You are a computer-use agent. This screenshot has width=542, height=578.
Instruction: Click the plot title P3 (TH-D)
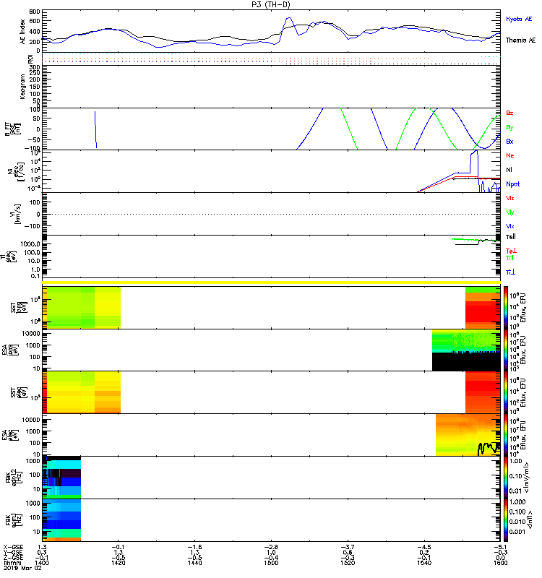[271, 4]
